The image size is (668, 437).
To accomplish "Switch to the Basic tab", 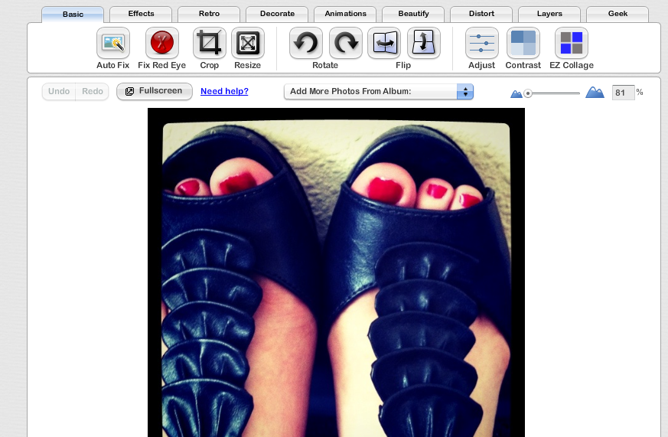I will pos(73,14).
